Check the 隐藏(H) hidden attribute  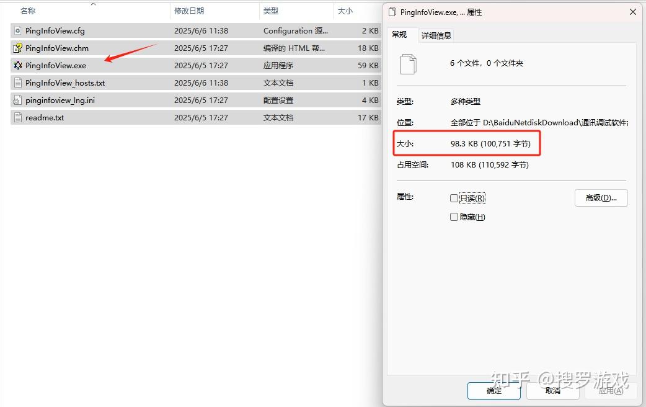454,217
